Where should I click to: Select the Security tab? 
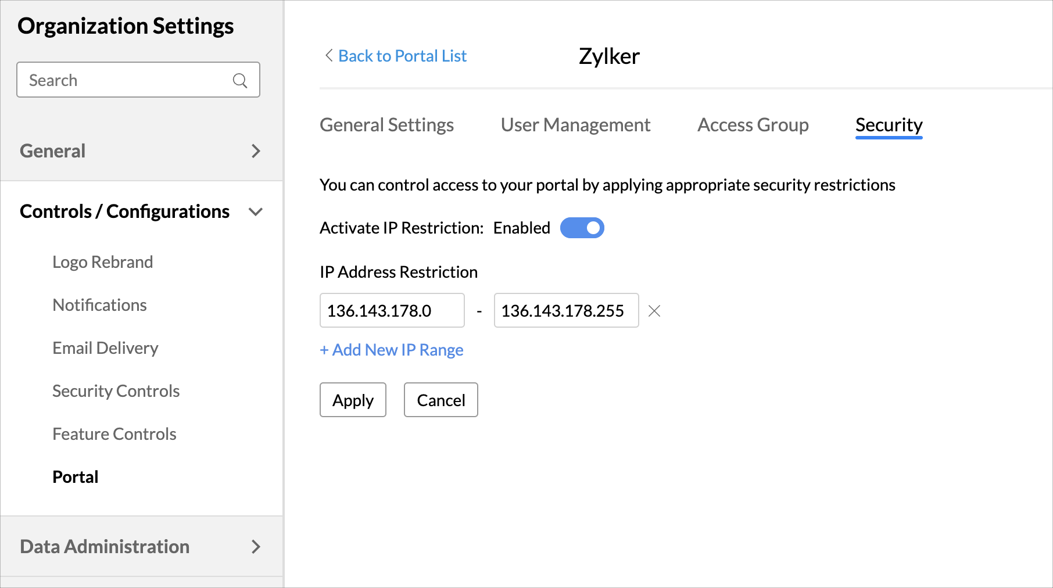pyautogui.click(x=889, y=125)
